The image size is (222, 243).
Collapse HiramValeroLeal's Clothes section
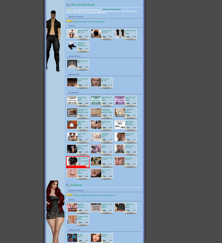[67, 26]
